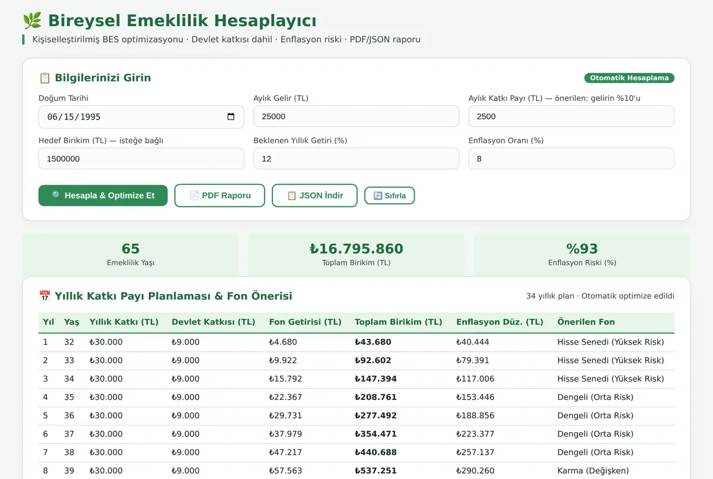
Task: Click the total savings cell ₺43.680
Action: [373, 342]
